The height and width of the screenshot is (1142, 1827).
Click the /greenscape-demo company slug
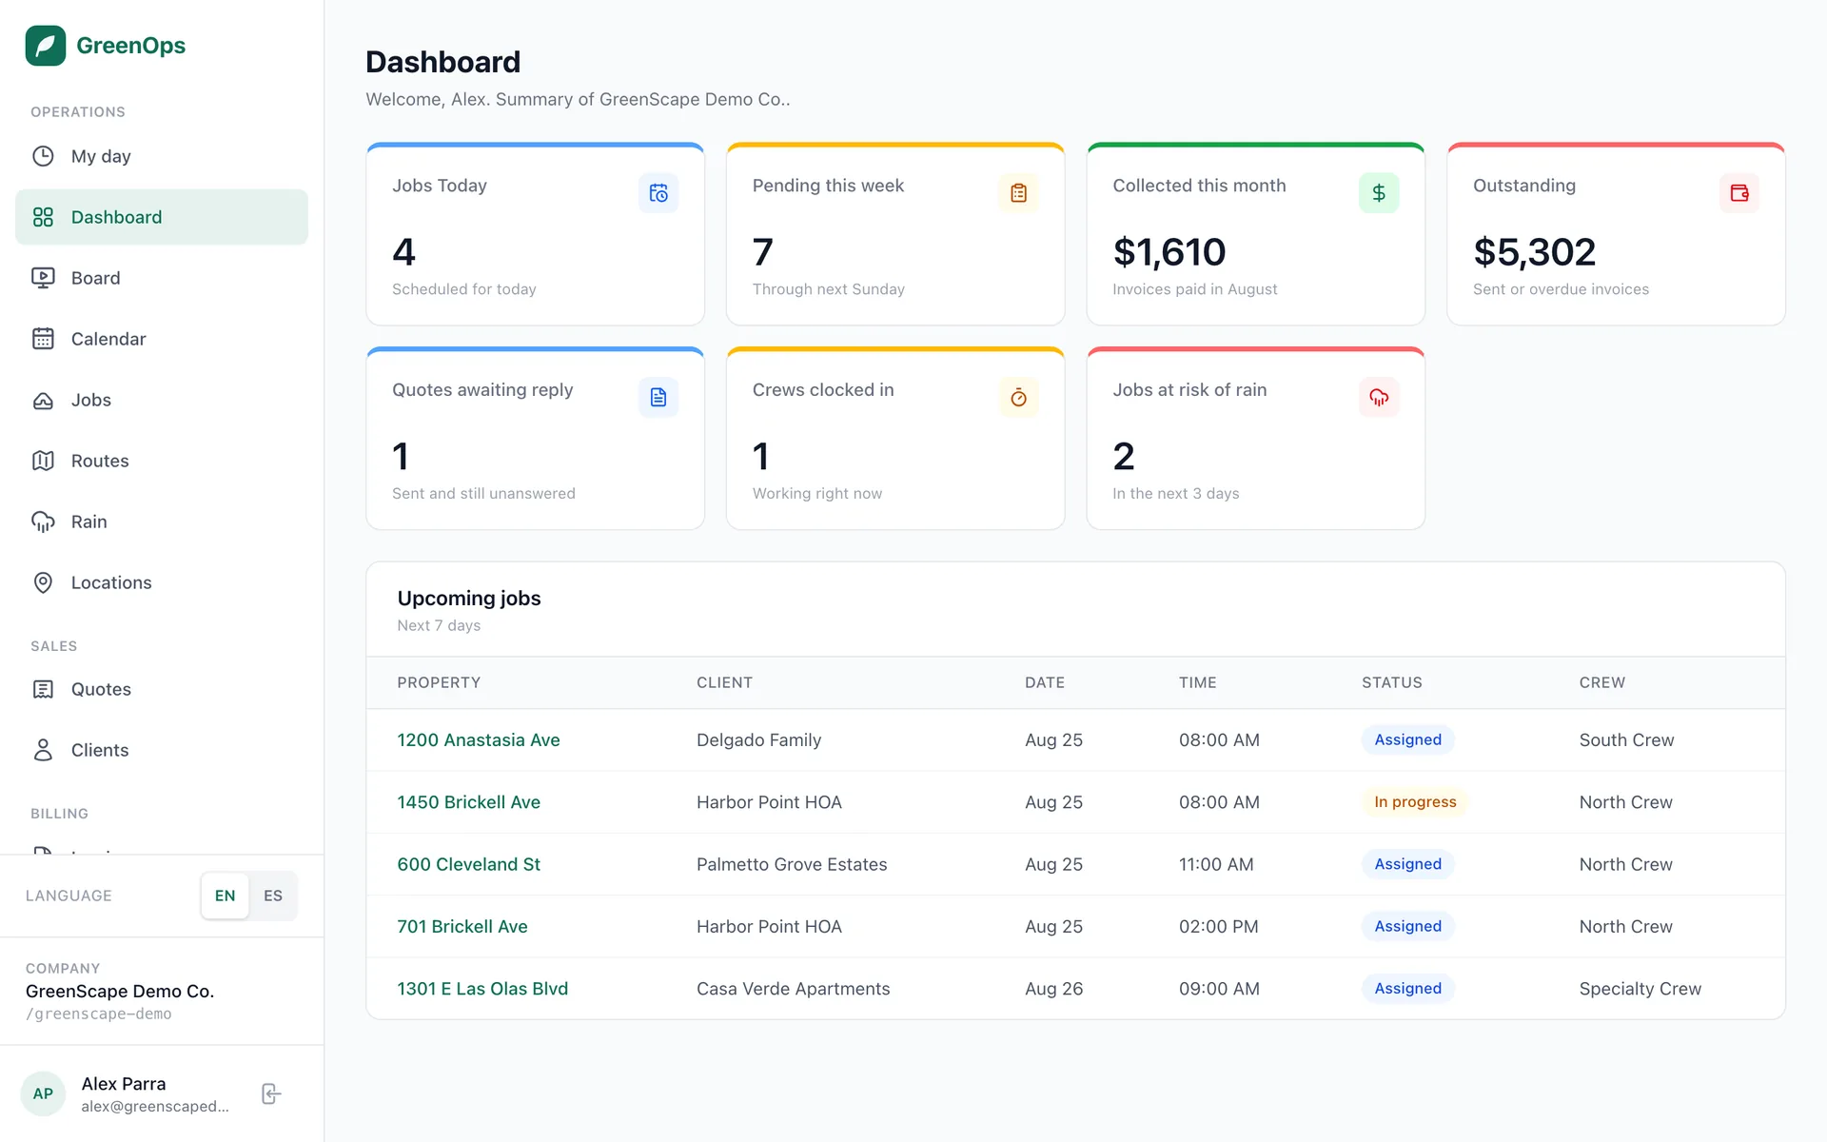pyautogui.click(x=99, y=1014)
